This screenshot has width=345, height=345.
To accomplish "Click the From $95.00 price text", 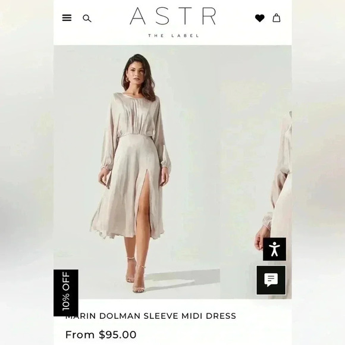I will (101, 335).
